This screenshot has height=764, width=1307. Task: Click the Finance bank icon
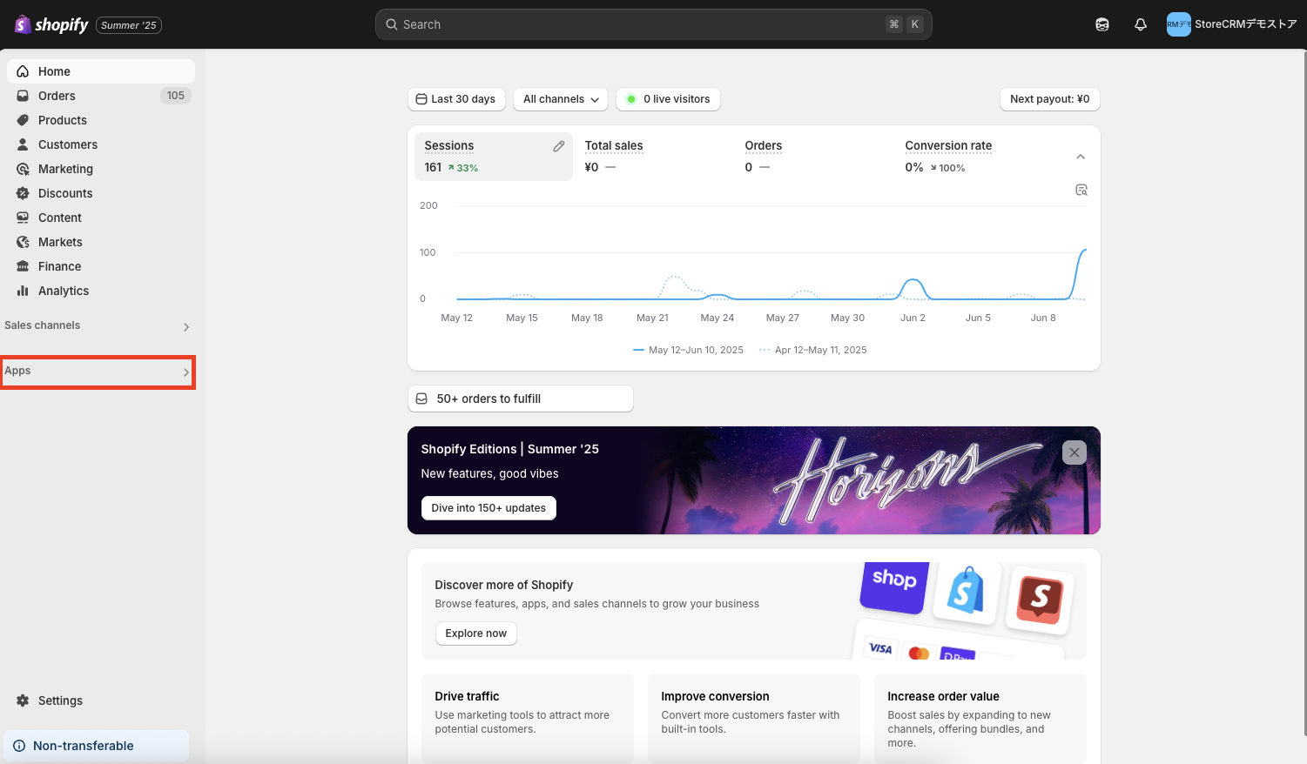coord(23,266)
